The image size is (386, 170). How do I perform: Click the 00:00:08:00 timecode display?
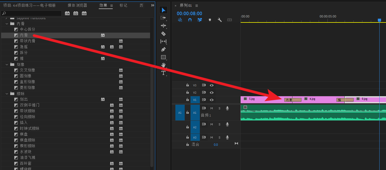click(189, 13)
